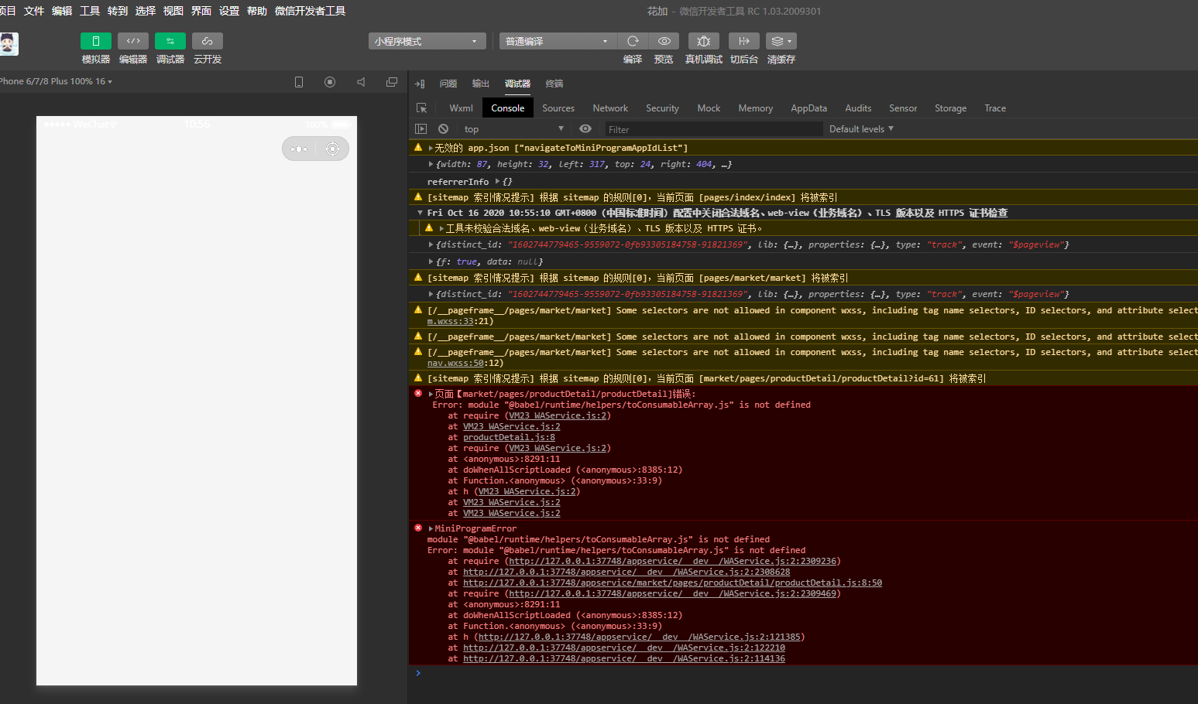This screenshot has width=1198, height=704.
Task: Expand the width: 87 object entry
Action: coord(431,164)
